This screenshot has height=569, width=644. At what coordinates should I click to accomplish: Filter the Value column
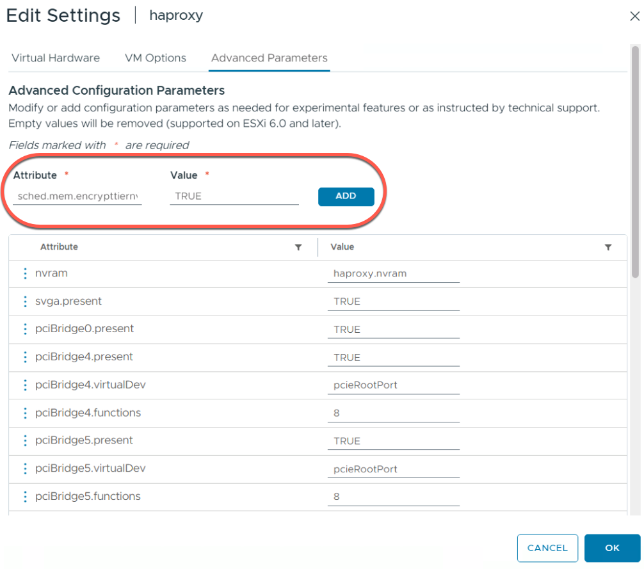point(608,247)
